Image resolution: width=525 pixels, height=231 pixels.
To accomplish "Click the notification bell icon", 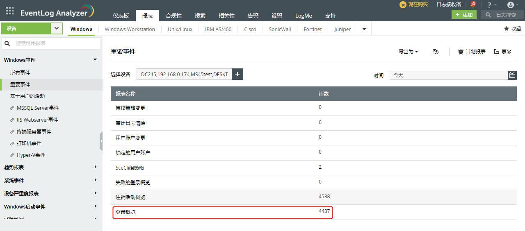I will 472,5.
